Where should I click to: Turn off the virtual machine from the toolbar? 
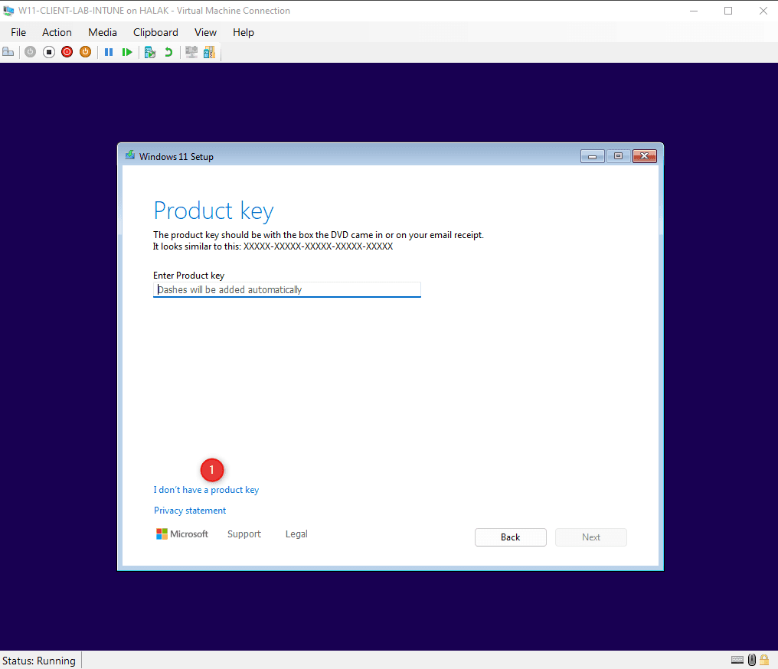(48, 51)
